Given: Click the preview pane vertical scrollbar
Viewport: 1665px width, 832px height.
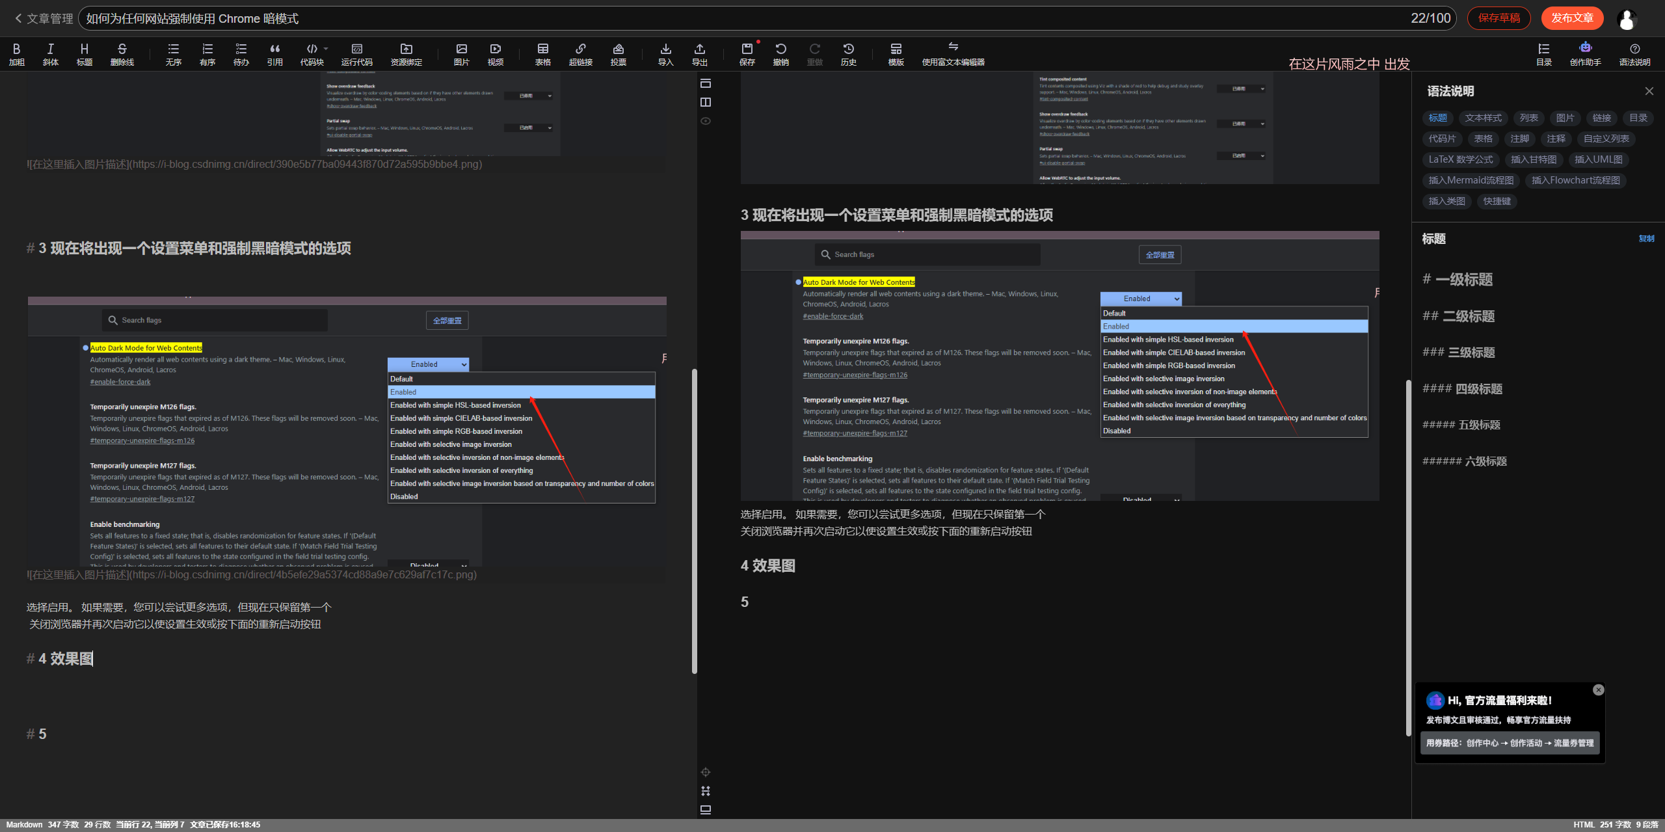Looking at the screenshot, I should pyautogui.click(x=1409, y=558).
